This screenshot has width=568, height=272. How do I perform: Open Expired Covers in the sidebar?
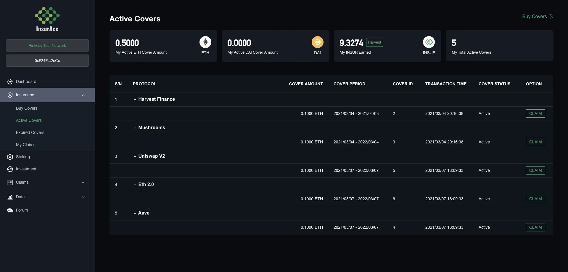tap(30, 132)
